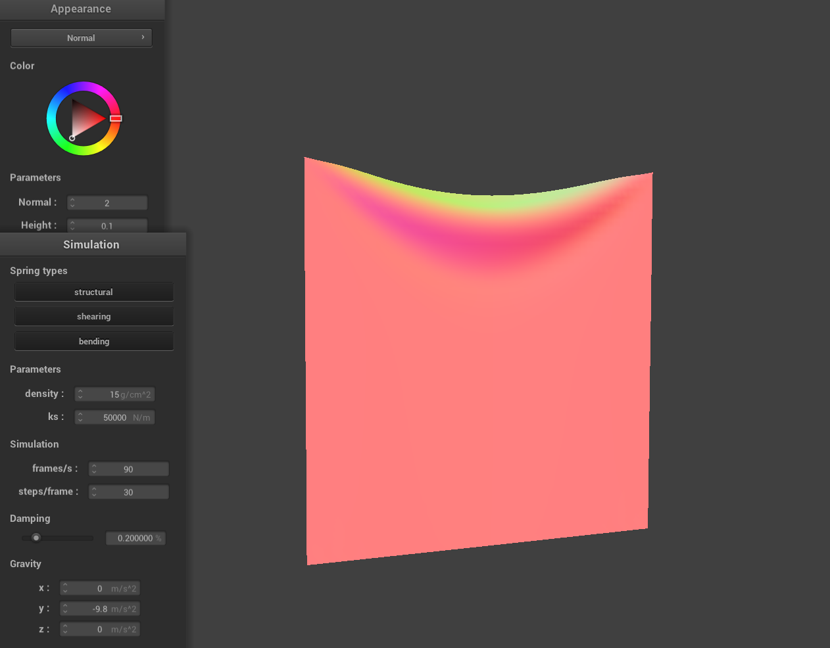Click the Height parameter stepper arrows
This screenshot has height=648, width=830.
(x=72, y=225)
